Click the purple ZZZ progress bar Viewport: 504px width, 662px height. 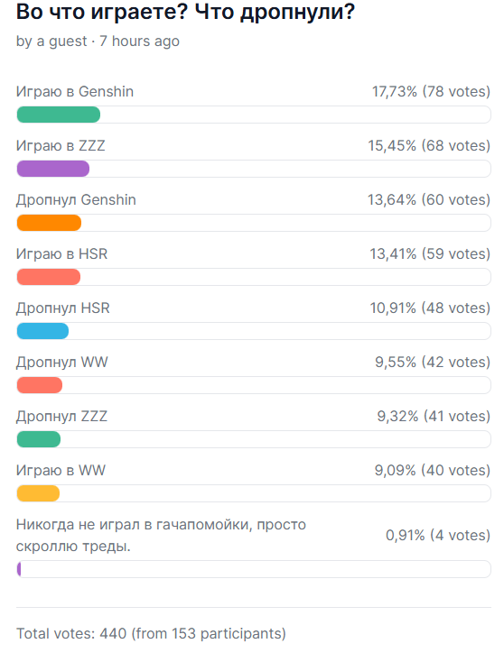(53, 169)
